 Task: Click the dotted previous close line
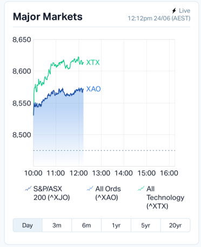point(104,150)
